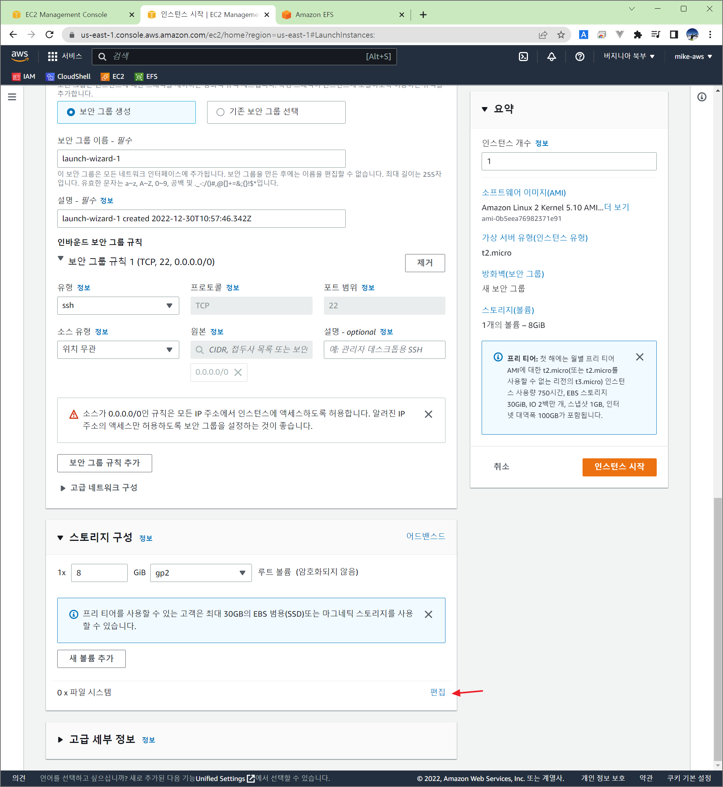Click the notifications bell icon

(x=551, y=57)
